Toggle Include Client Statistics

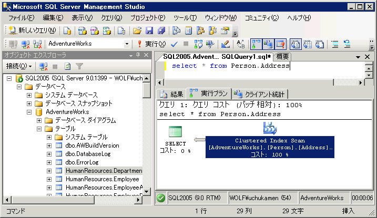click(x=268, y=44)
